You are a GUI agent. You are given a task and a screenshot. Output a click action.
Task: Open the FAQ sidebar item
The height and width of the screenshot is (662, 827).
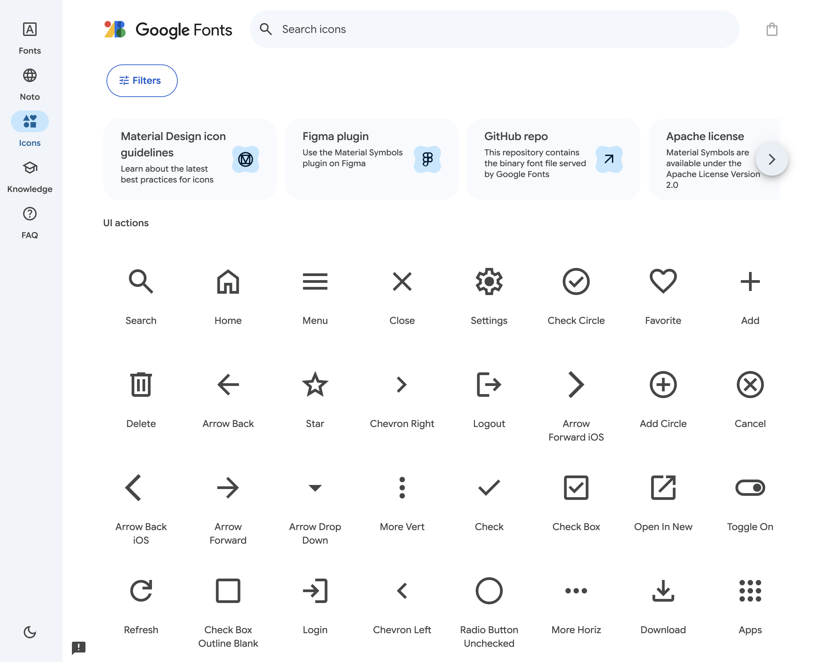pyautogui.click(x=30, y=222)
